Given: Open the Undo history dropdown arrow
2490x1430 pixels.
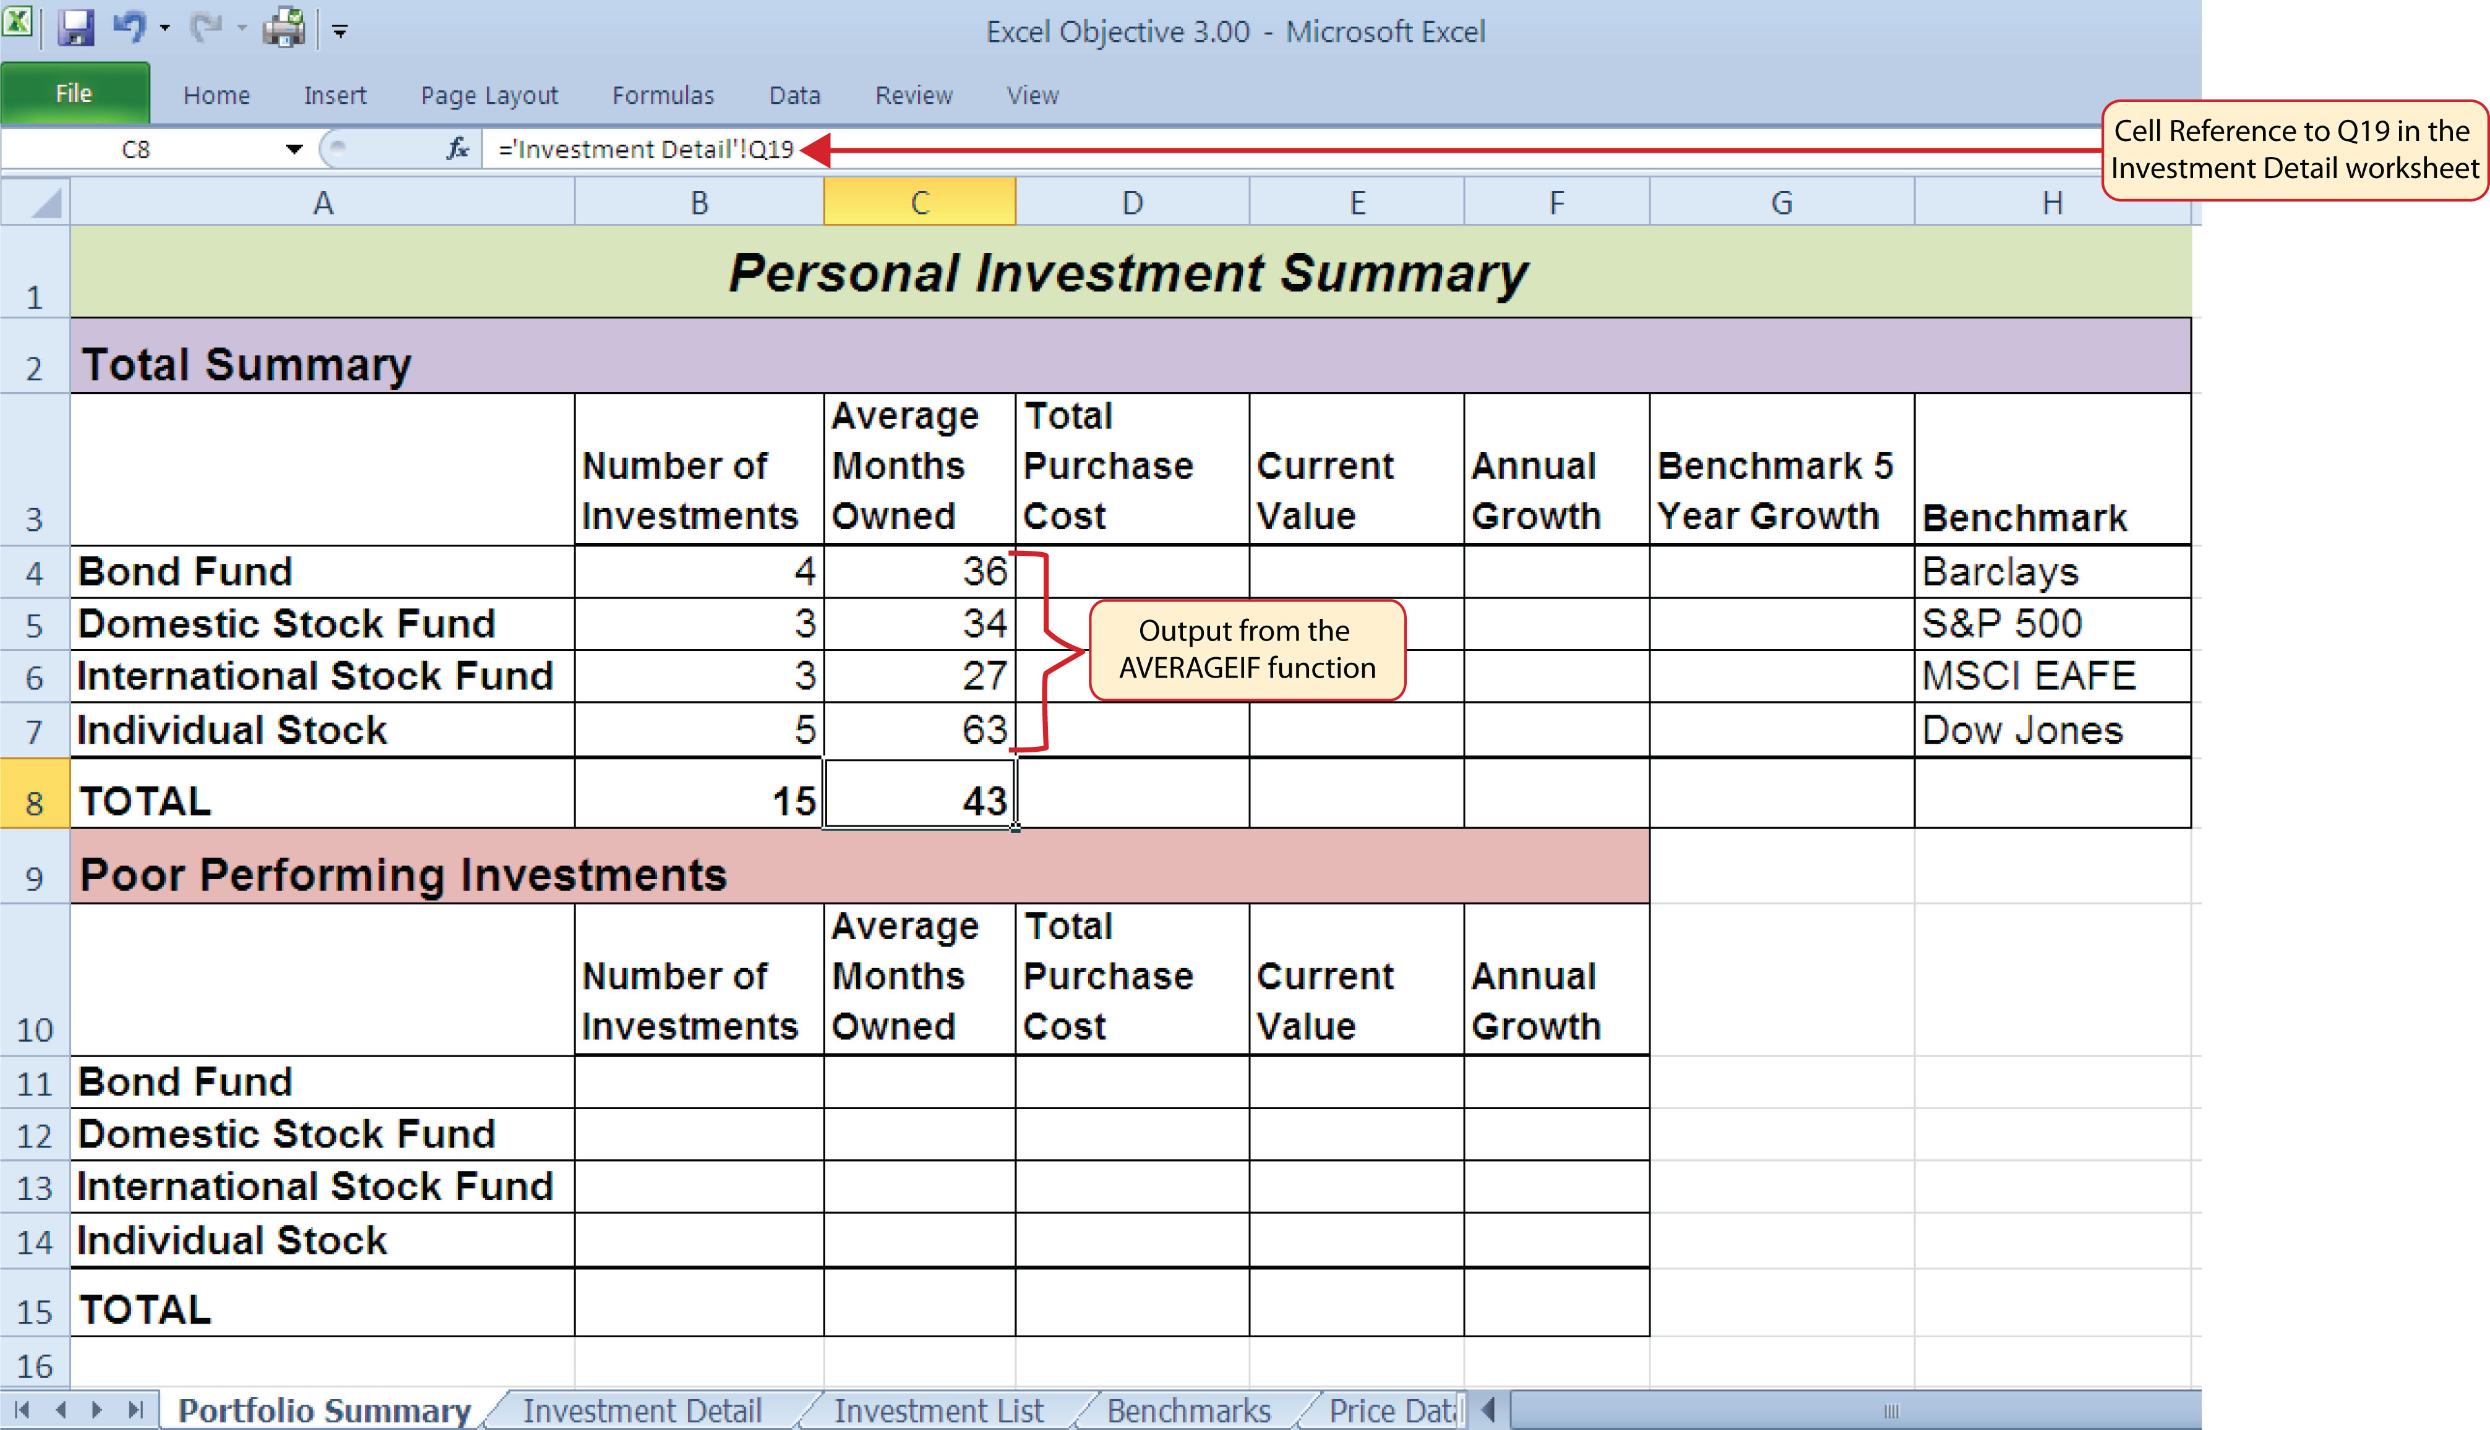Looking at the screenshot, I should [x=165, y=28].
